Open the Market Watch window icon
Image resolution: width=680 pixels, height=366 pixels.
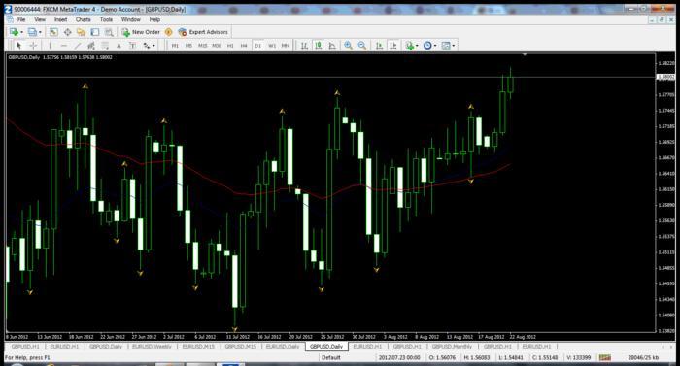[x=53, y=32]
